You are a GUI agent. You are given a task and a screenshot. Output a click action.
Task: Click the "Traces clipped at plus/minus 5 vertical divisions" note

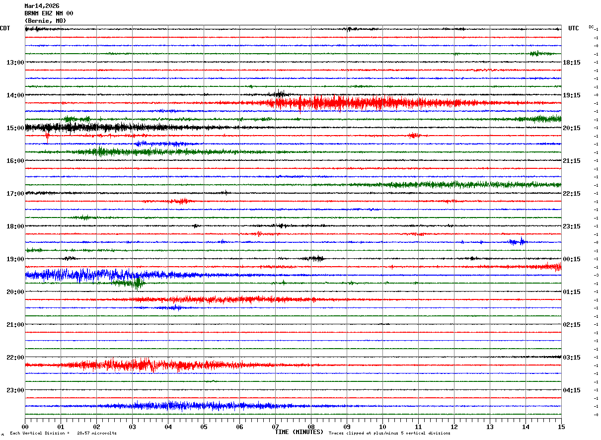pyautogui.click(x=389, y=434)
